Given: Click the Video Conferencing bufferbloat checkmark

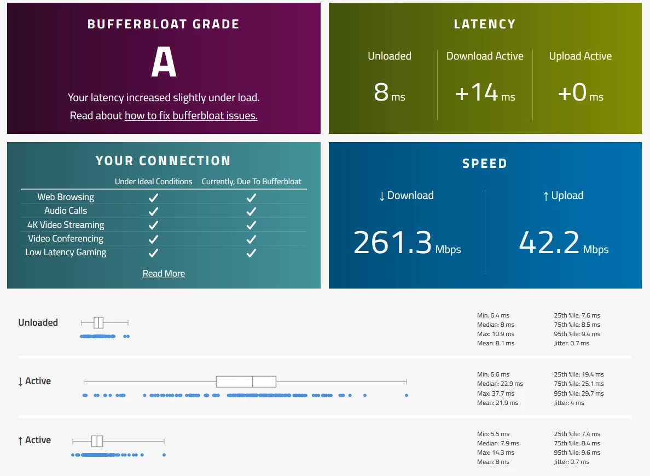Looking at the screenshot, I should click(251, 239).
